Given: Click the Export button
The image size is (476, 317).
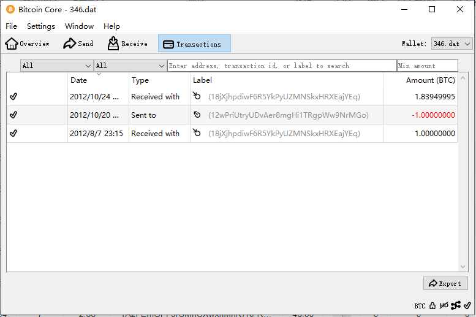Looking at the screenshot, I should 445,283.
